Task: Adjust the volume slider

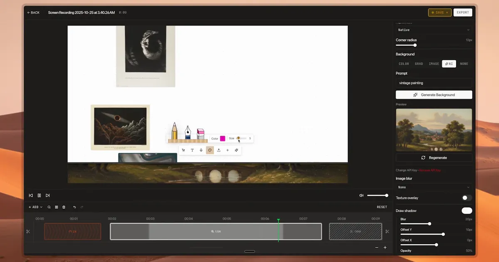Action: [x=378, y=195]
